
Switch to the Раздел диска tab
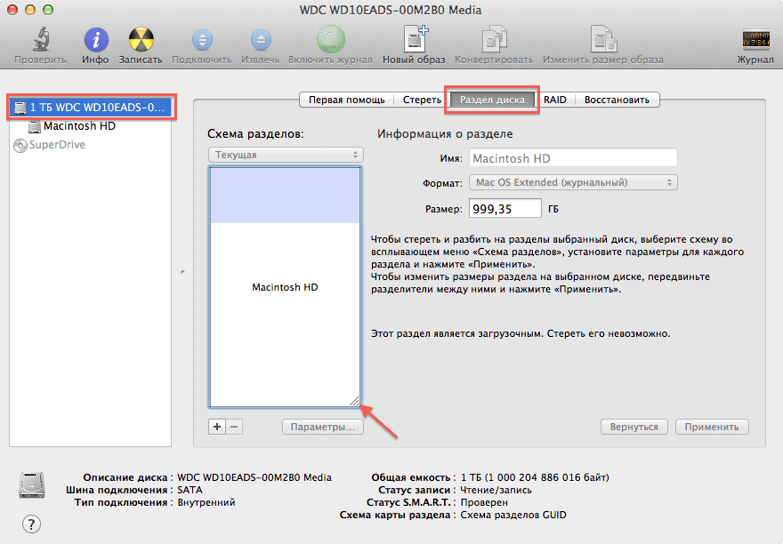[x=492, y=100]
